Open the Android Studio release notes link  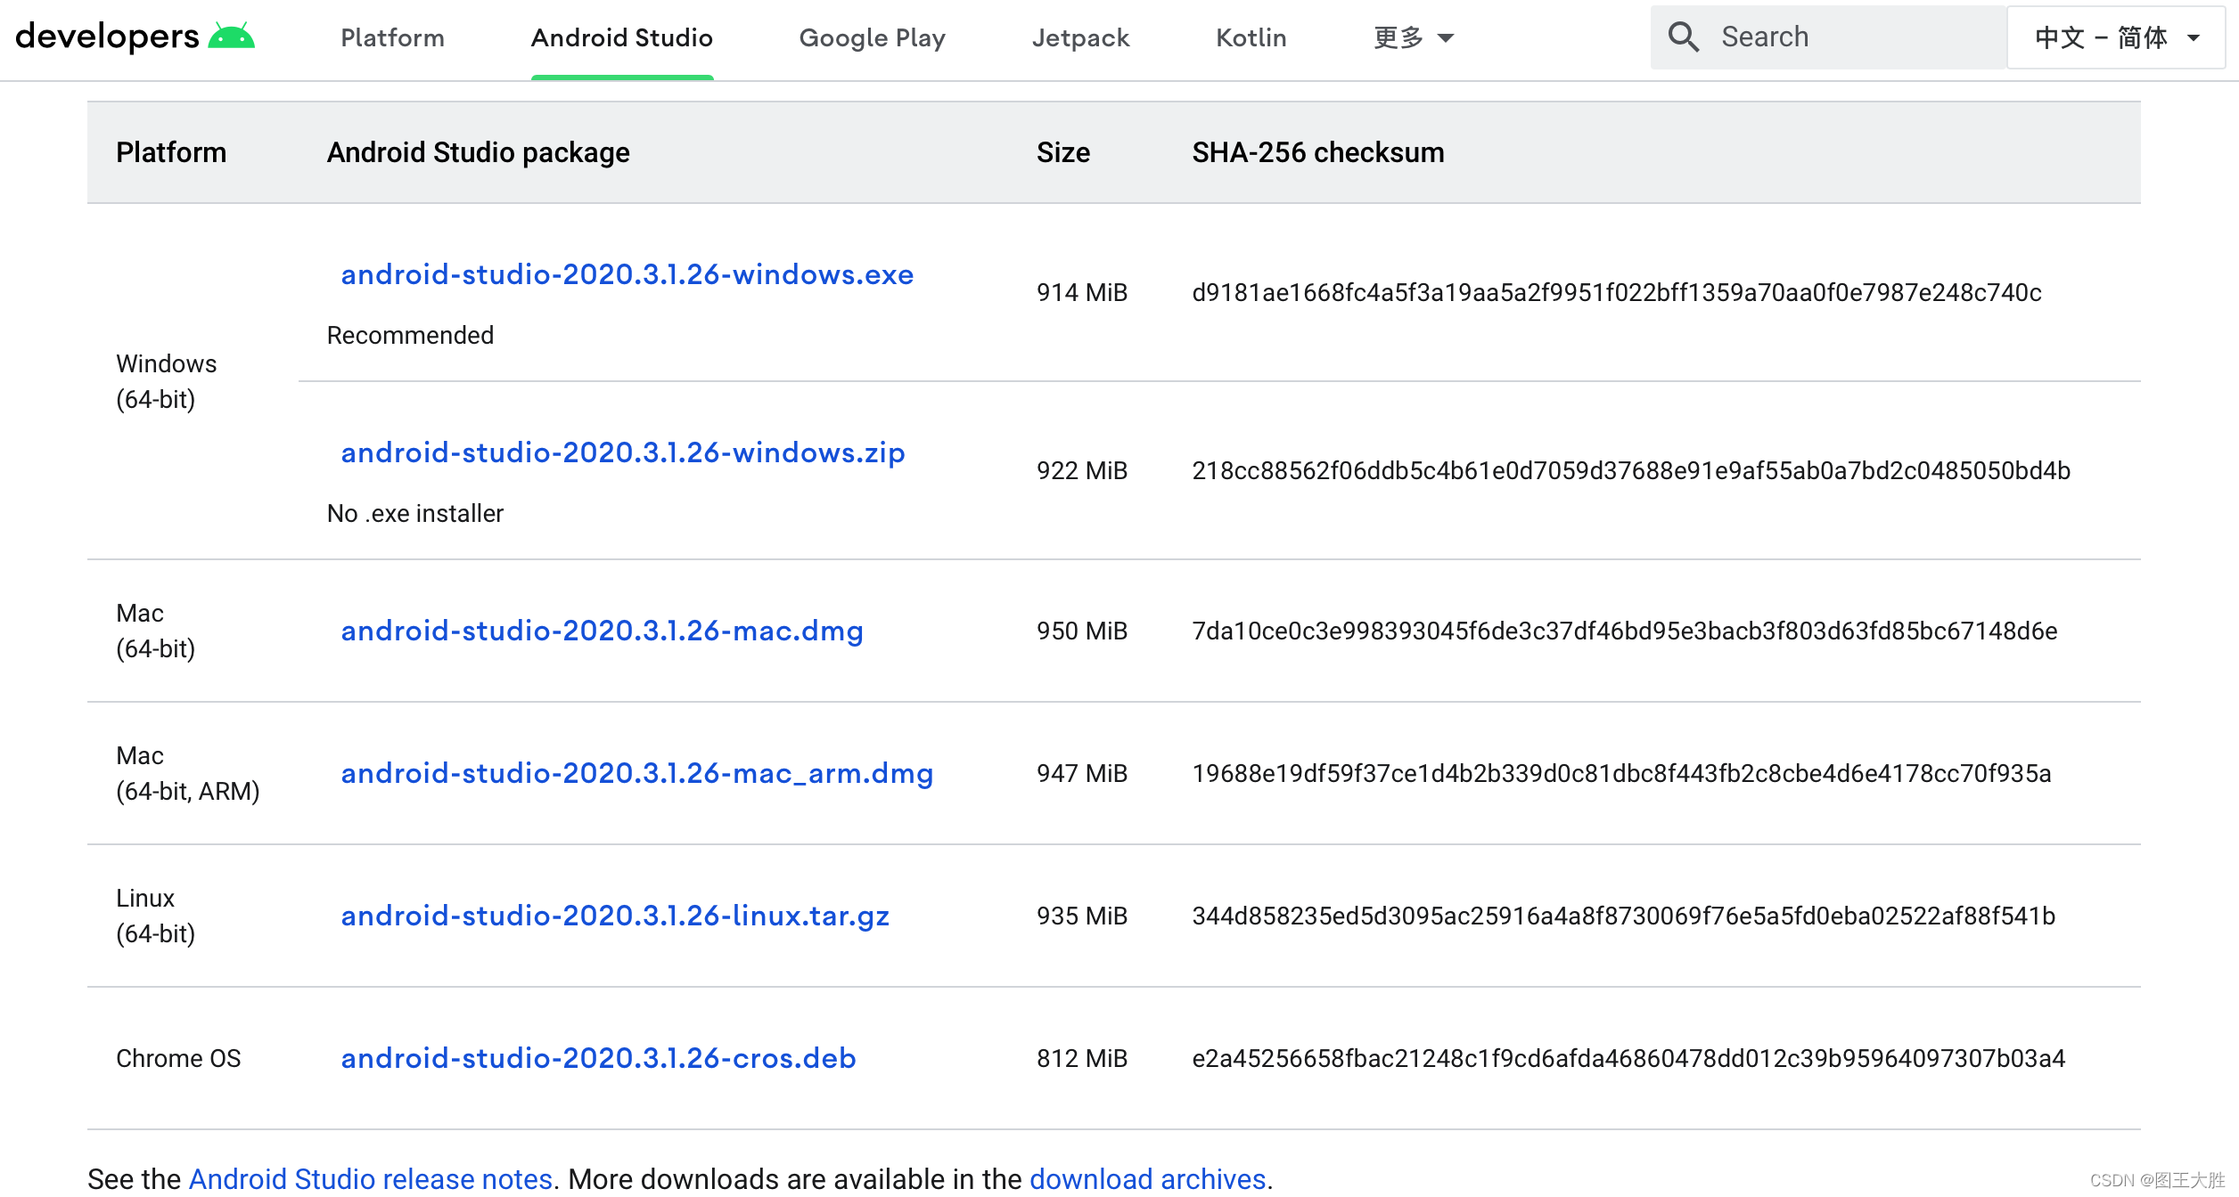click(370, 1178)
